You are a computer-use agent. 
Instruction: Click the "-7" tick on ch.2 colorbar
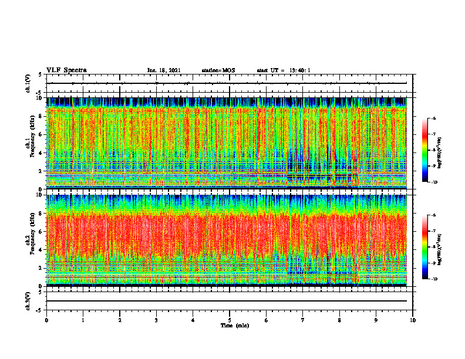(433, 231)
